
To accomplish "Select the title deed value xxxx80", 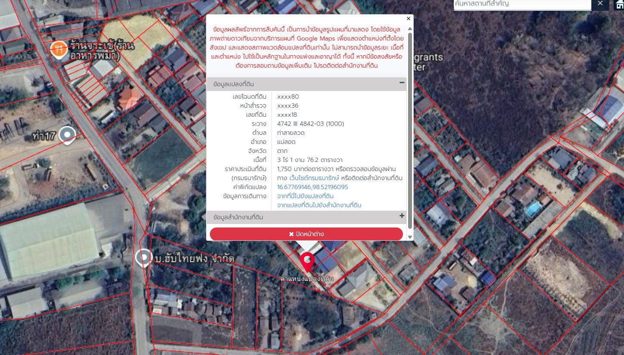I will click(288, 97).
